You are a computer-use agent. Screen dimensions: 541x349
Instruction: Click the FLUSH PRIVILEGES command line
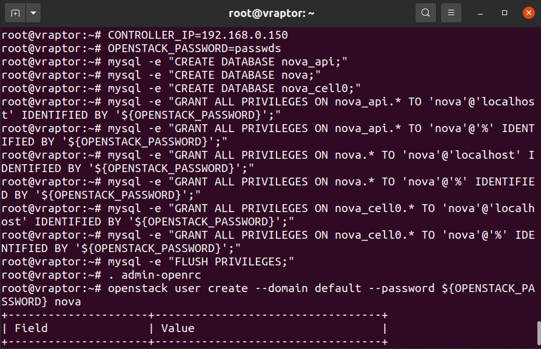click(201, 261)
